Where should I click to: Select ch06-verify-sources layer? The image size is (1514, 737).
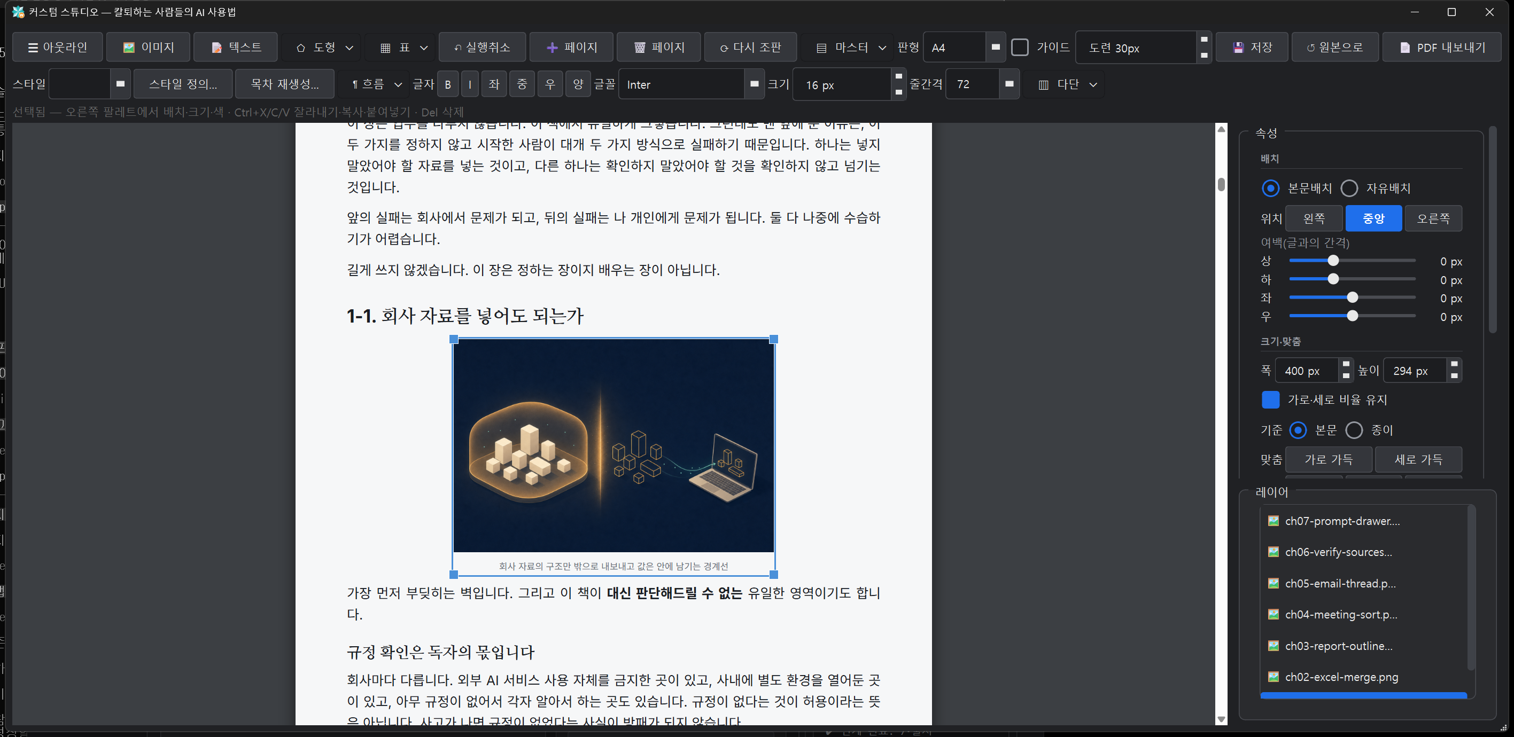(x=1363, y=552)
